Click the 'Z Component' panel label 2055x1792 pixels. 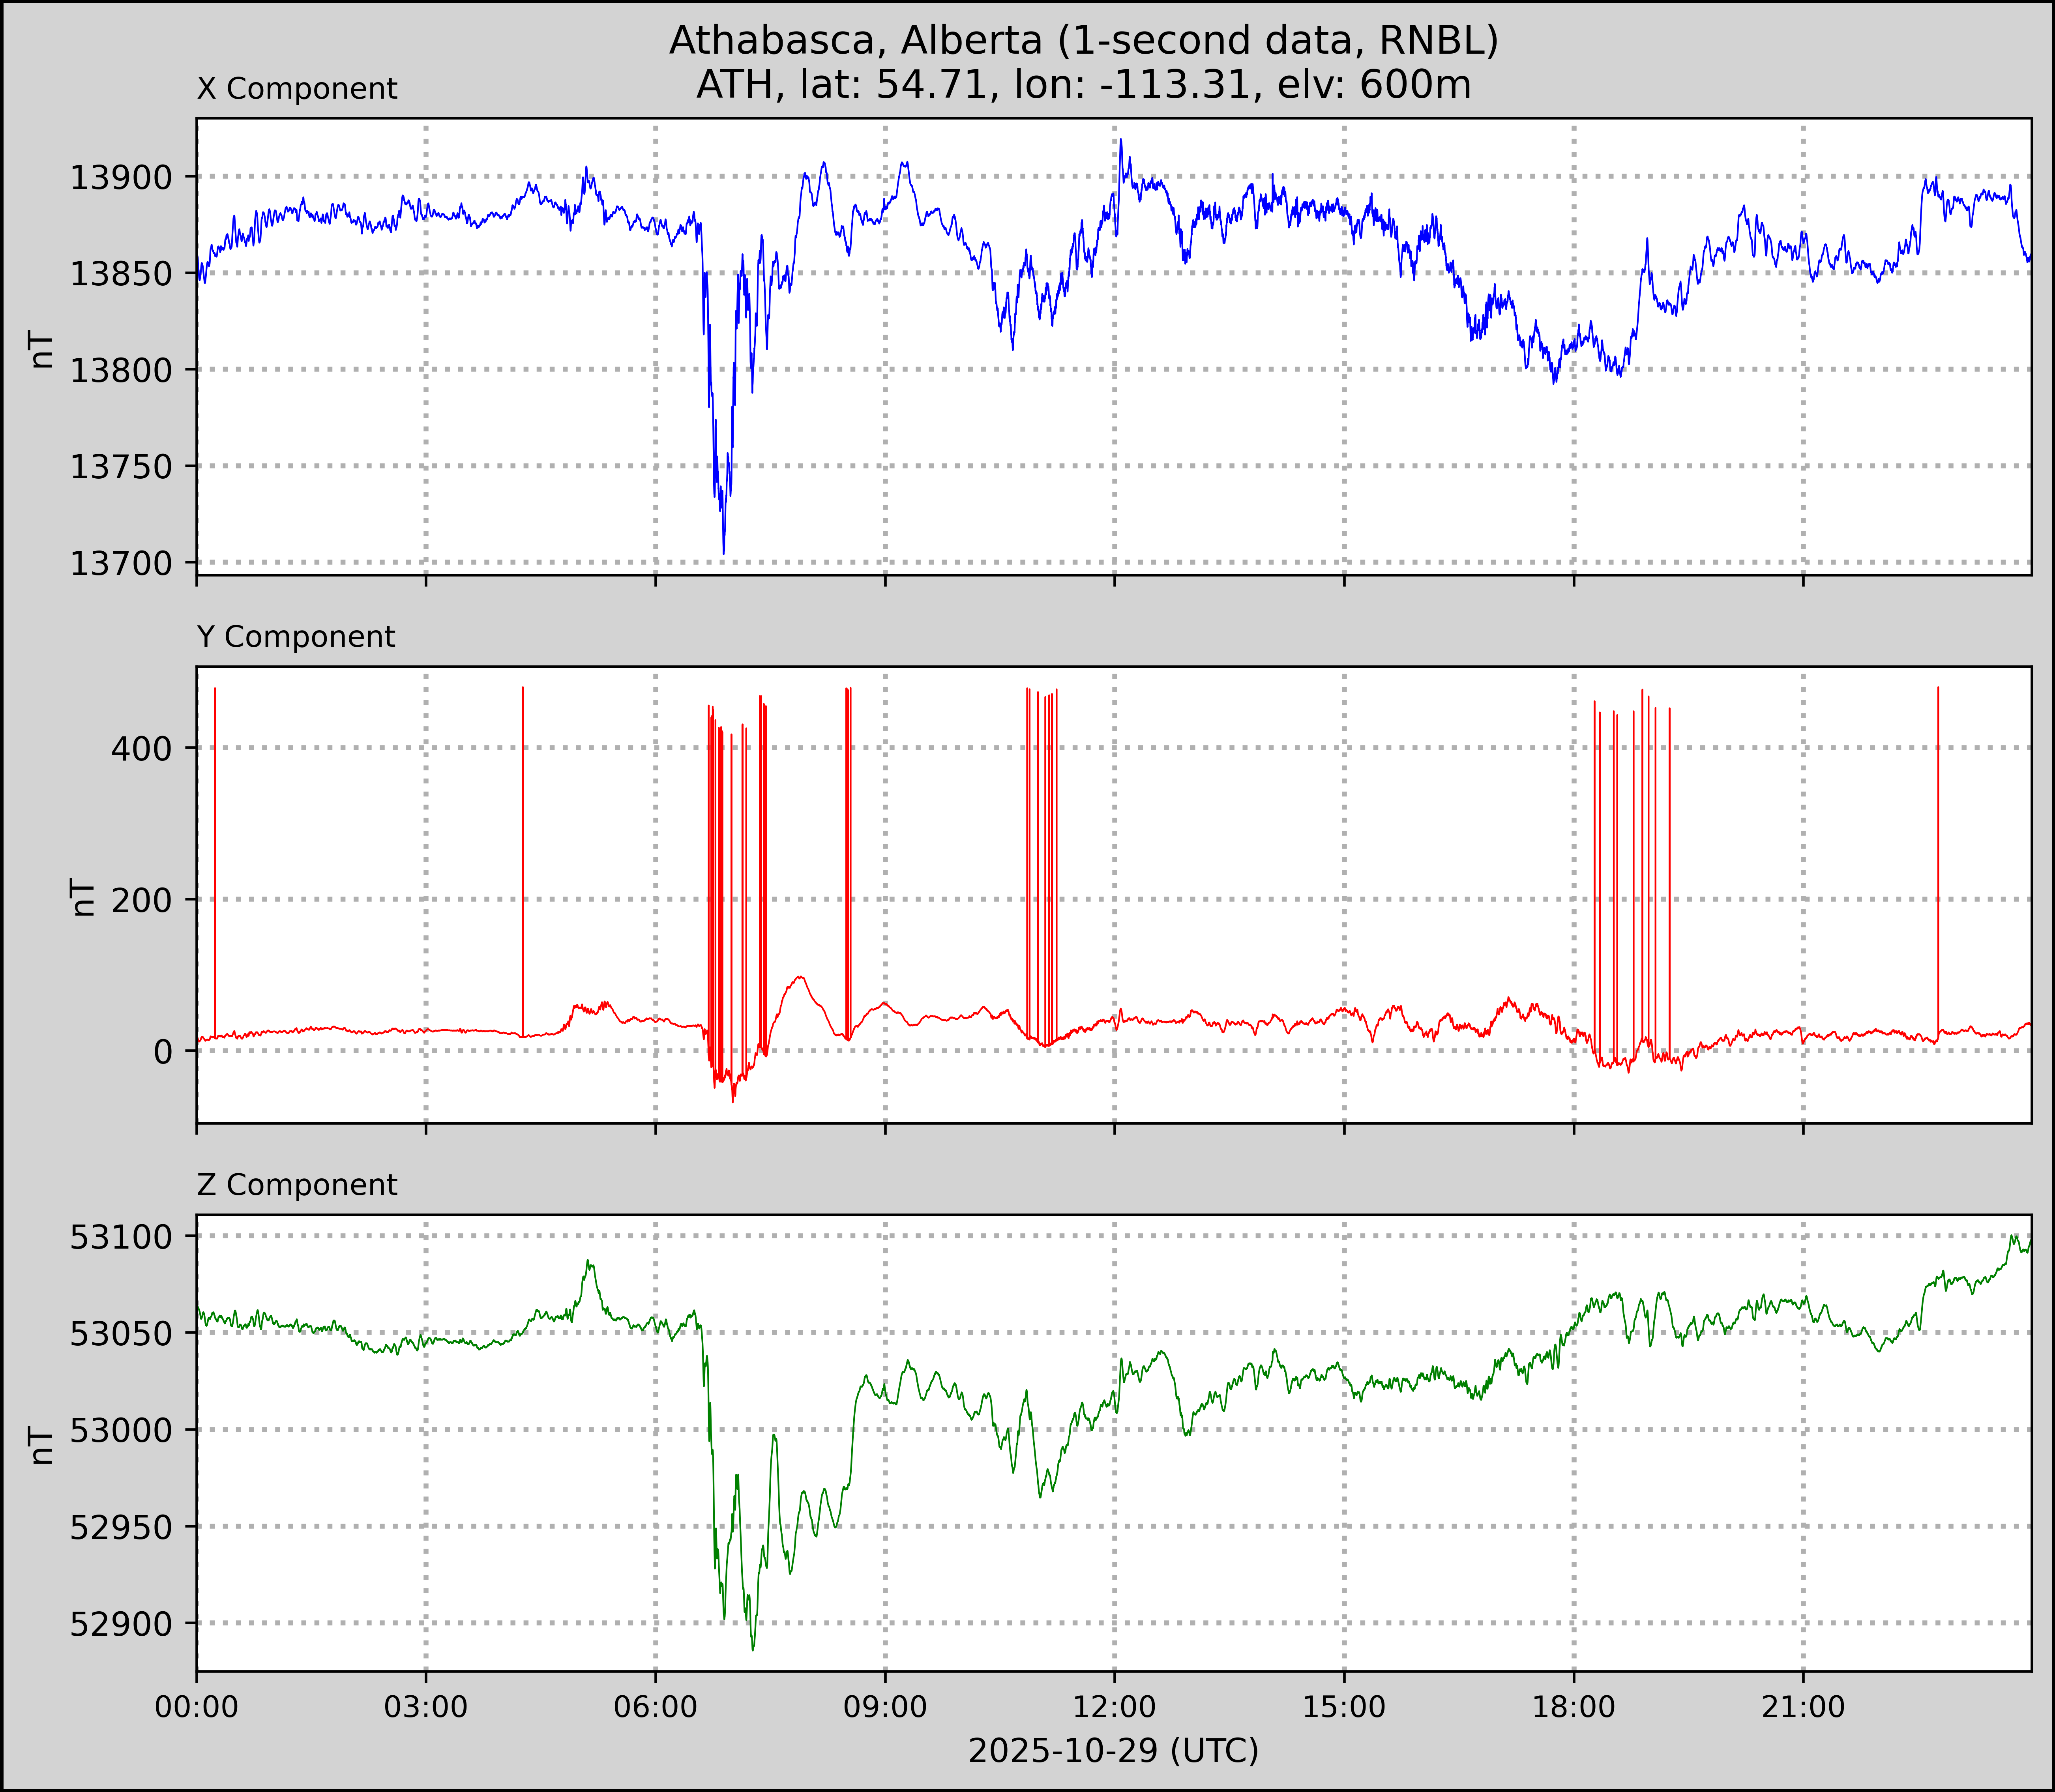pos(297,1185)
